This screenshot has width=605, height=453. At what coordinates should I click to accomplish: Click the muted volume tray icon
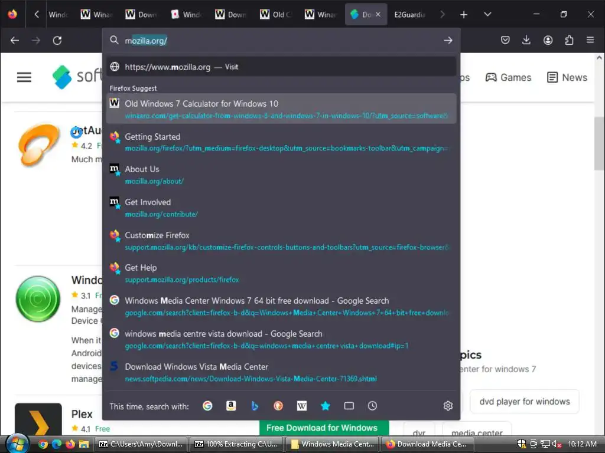click(557, 444)
